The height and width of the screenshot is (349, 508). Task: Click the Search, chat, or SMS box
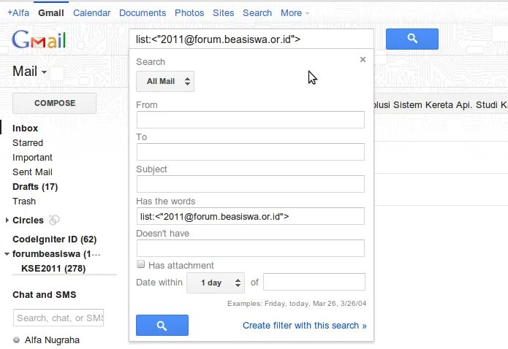58,318
